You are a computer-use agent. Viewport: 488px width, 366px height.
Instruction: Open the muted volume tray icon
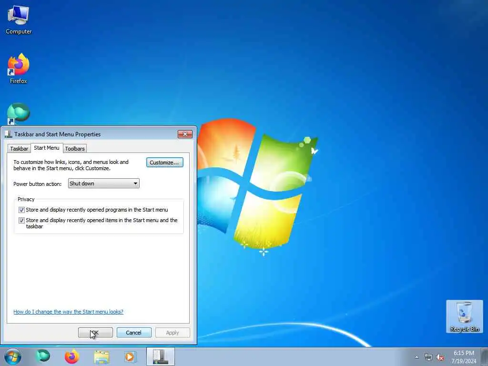click(x=440, y=357)
